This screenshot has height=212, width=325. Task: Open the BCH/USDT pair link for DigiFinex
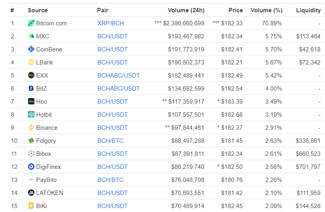pyautogui.click(x=113, y=167)
